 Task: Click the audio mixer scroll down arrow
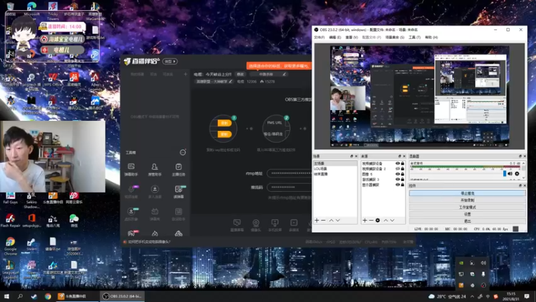(523, 178)
